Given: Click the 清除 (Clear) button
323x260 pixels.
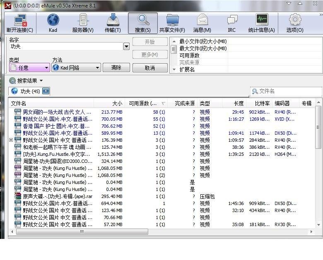Looking at the screenshot, I should [116, 67].
